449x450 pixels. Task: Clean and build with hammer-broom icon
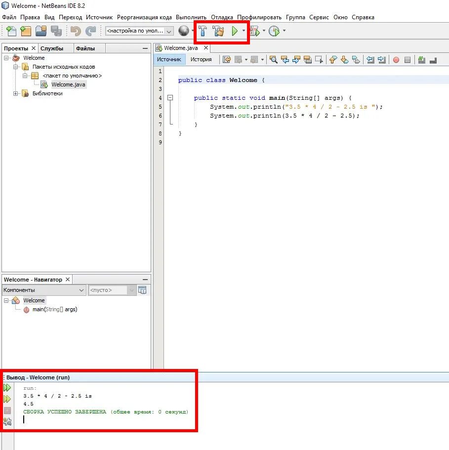tap(218, 31)
